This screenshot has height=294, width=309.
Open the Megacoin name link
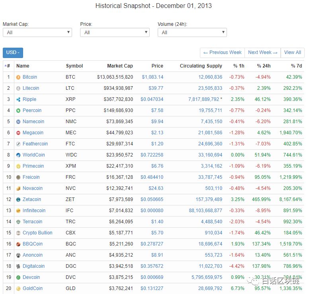(33, 133)
